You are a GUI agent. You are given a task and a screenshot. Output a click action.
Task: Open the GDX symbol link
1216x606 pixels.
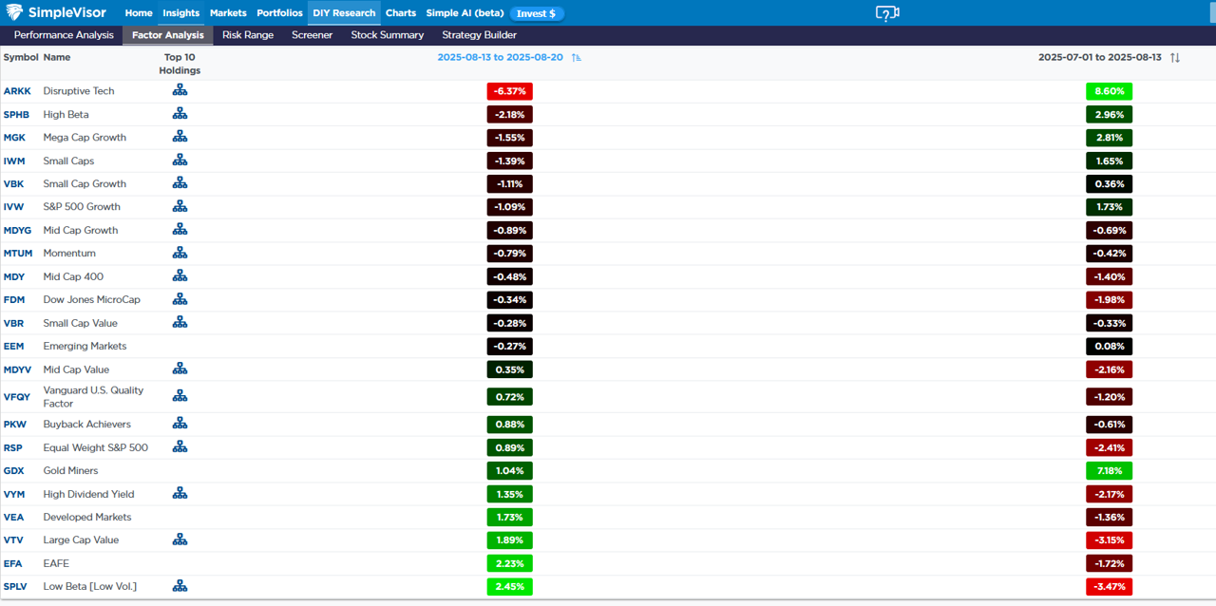pyautogui.click(x=14, y=471)
